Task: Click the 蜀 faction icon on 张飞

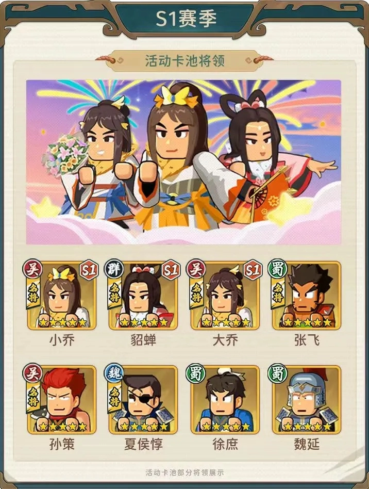Action: (277, 269)
